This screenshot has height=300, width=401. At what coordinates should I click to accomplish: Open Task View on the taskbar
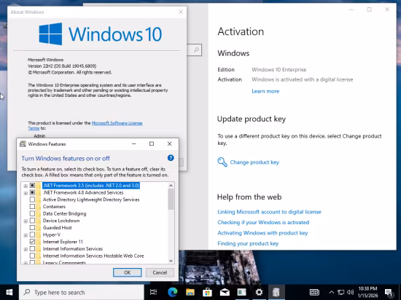[153, 292]
